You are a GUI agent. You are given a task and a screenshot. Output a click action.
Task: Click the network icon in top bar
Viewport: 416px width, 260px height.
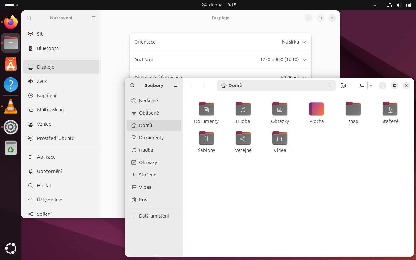[390, 5]
